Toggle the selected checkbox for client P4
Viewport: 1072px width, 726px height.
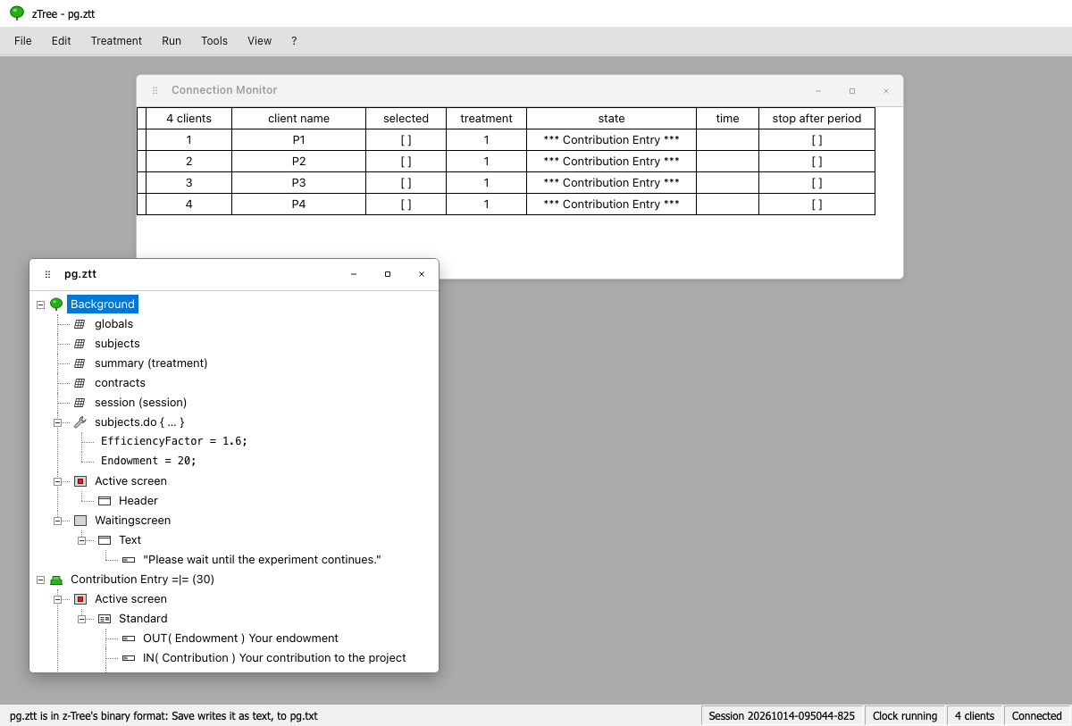pos(406,204)
